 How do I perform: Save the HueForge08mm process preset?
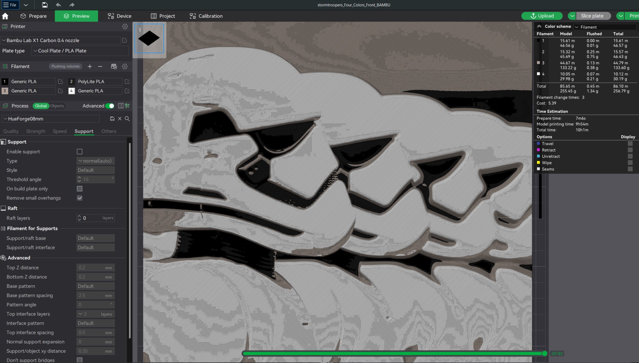pyautogui.click(x=112, y=119)
